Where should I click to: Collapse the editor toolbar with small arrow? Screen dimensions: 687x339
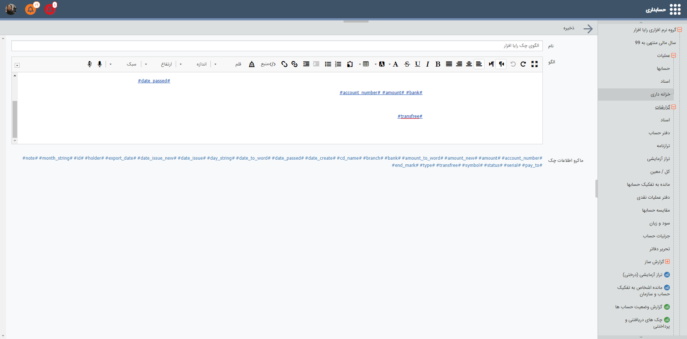[x=17, y=65]
